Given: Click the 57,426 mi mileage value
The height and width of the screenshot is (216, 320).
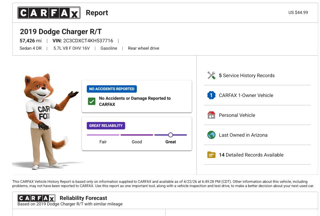Looking at the screenshot, I should click(x=30, y=41).
